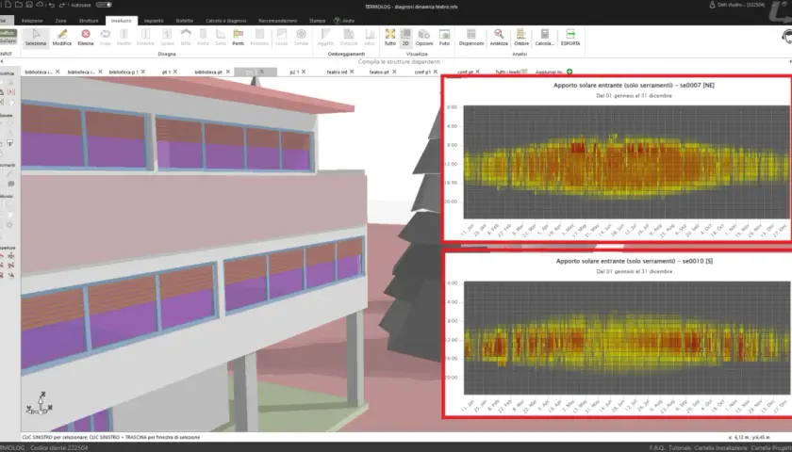
Task: Switch to the teatro int level tab
Action: 337,73
